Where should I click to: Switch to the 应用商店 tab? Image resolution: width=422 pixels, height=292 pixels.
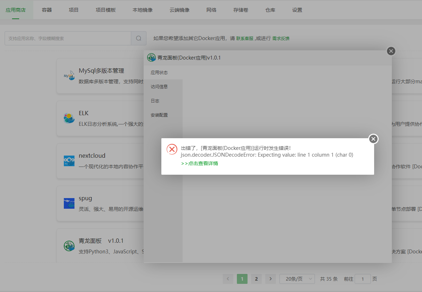[x=16, y=10]
